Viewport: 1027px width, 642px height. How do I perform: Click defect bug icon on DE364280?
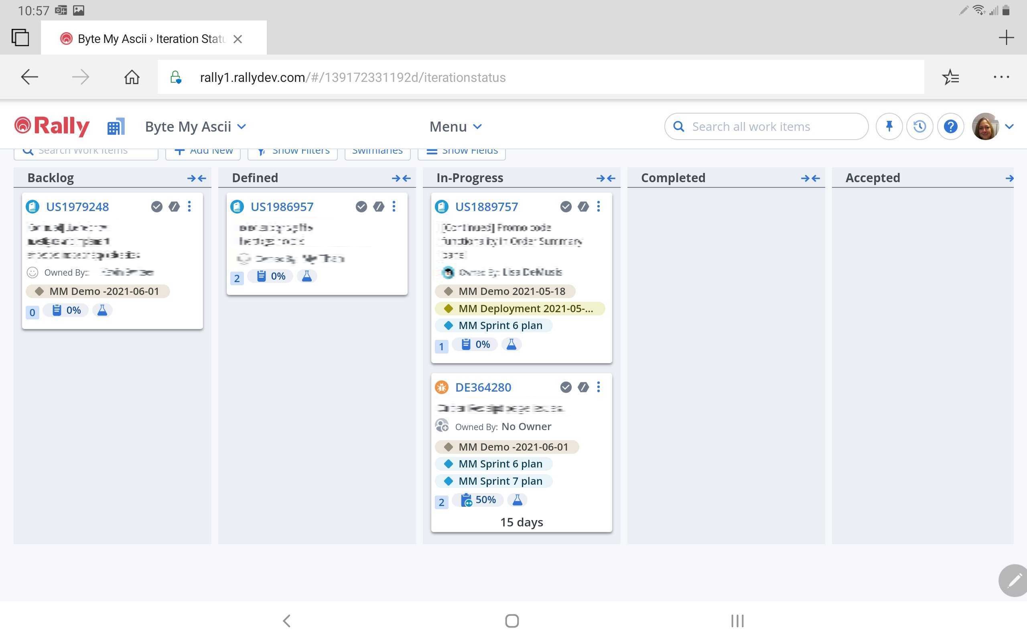[442, 387]
